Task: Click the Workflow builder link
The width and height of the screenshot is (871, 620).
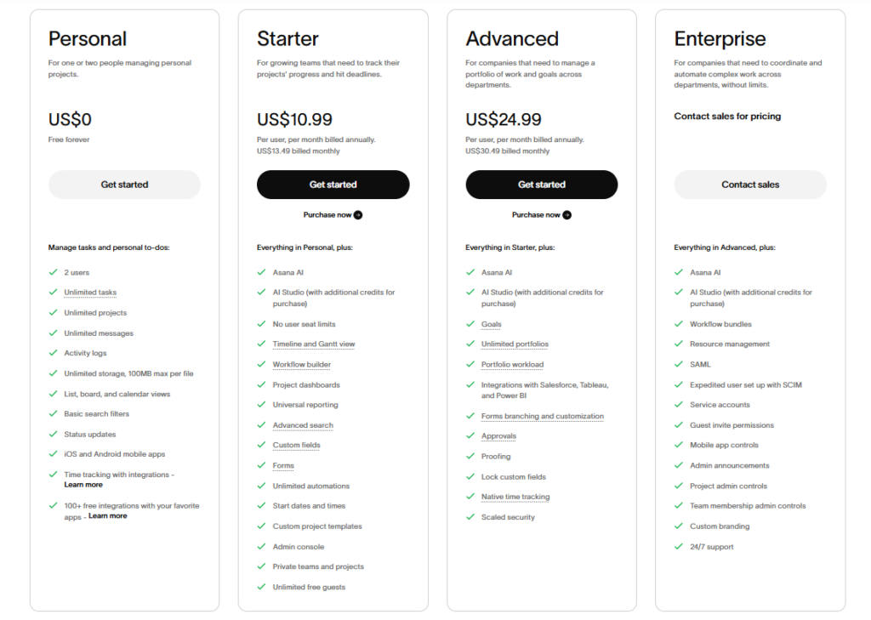Action: 302,364
